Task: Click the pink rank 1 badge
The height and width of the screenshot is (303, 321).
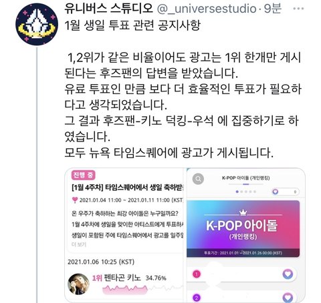Action: [x=197, y=274]
